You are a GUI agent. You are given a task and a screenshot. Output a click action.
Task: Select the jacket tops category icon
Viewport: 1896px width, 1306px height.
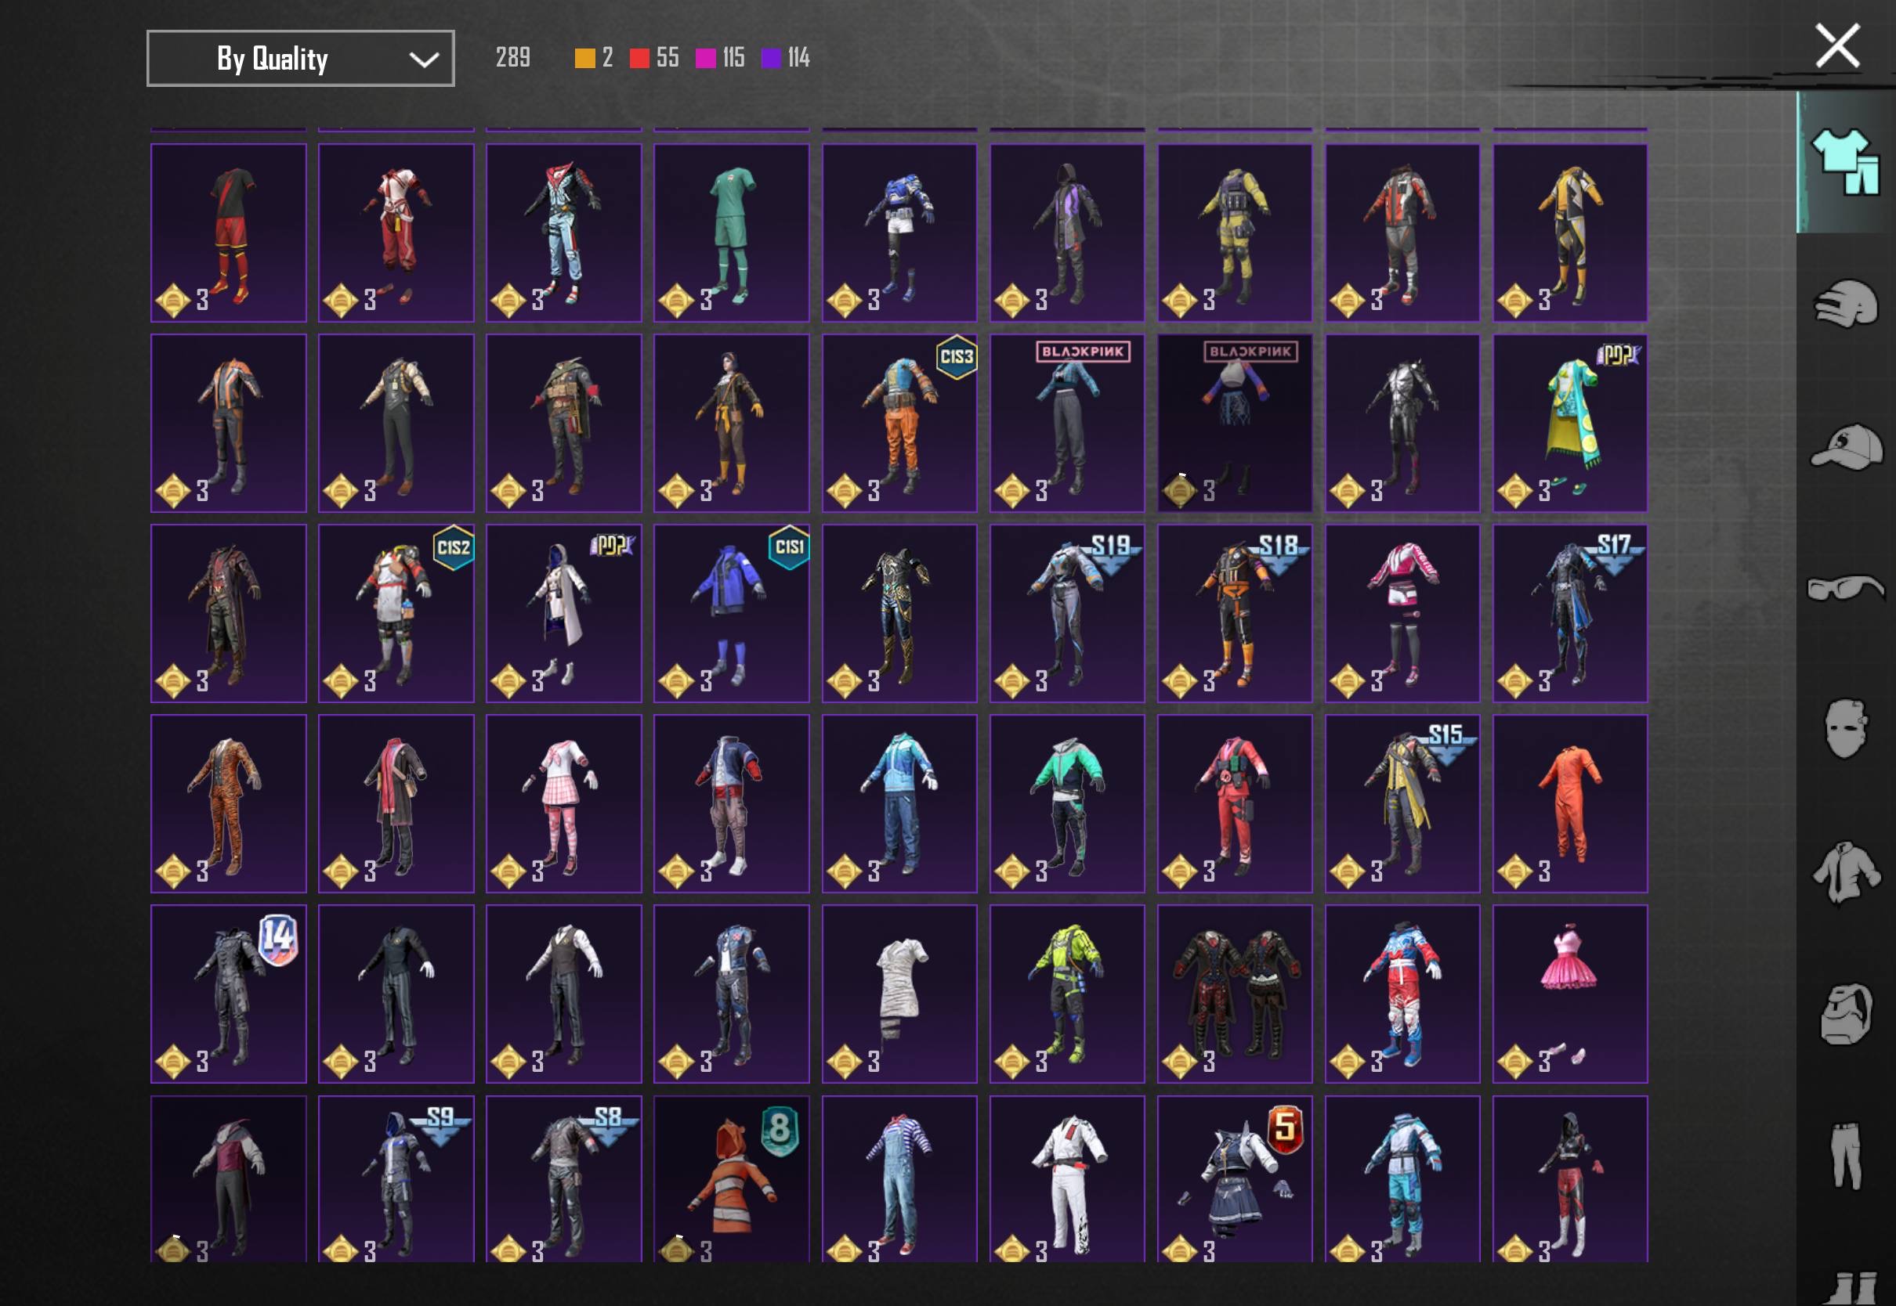click(1846, 872)
